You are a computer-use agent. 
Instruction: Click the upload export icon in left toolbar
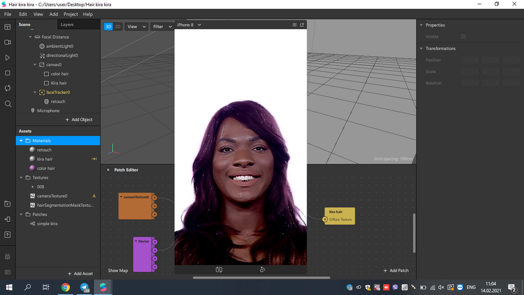pos(7,235)
